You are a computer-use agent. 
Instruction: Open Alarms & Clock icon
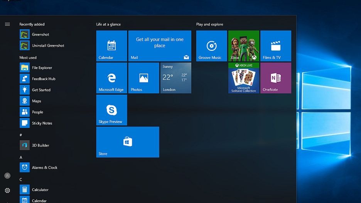click(x=25, y=167)
